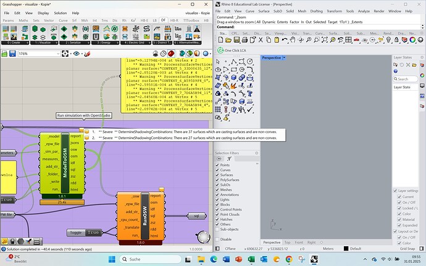
Task: Click Grasshopper's disabled-preview icon
Action: tap(156, 54)
